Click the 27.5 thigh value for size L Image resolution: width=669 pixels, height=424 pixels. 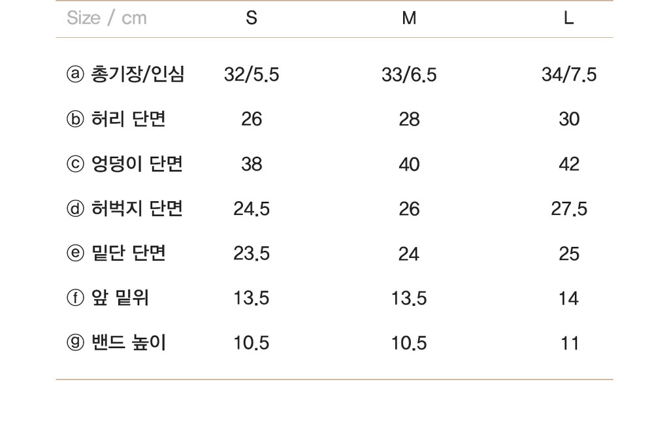569,209
